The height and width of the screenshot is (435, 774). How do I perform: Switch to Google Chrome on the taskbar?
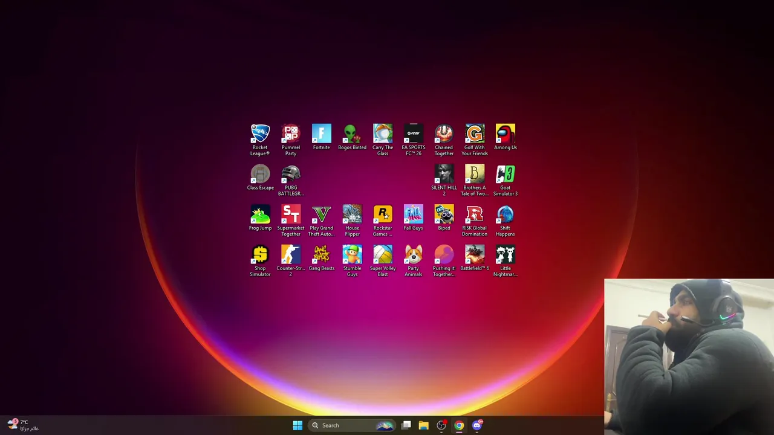[x=459, y=425]
